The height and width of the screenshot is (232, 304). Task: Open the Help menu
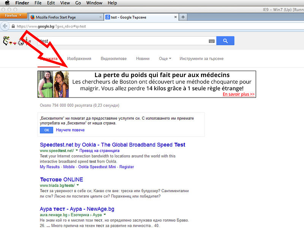(112, 3)
